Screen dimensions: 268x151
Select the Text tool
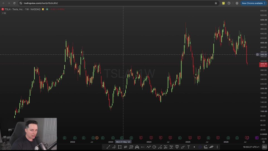(188, 147)
